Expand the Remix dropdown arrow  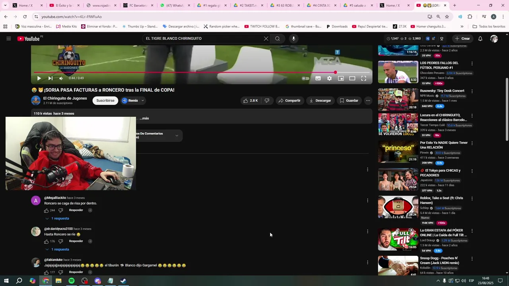pos(143,100)
